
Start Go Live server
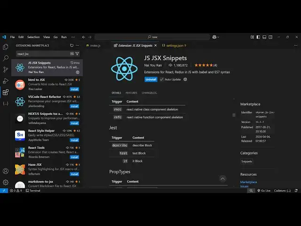coord(264,191)
